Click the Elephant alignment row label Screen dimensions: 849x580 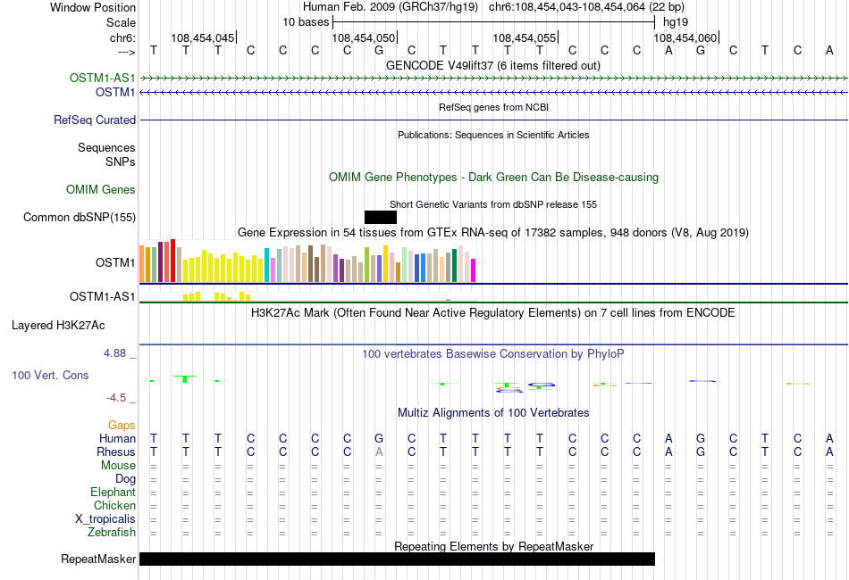point(113,492)
